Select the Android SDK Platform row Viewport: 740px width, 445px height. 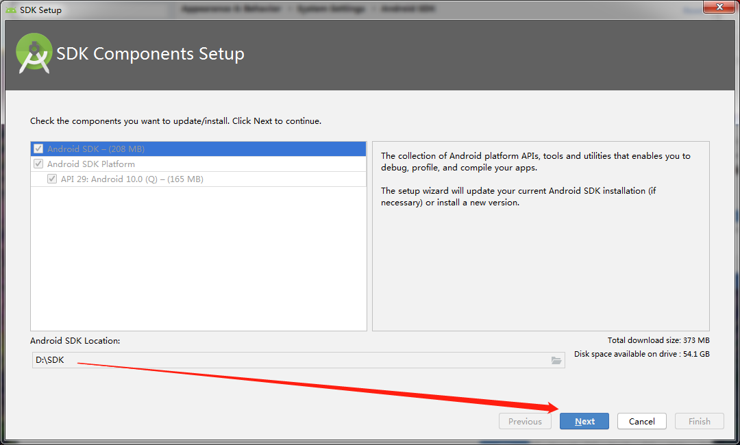click(198, 164)
